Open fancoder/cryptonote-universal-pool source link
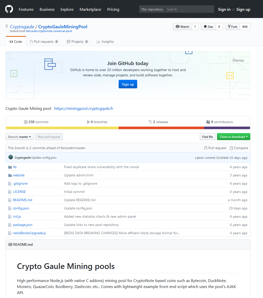 click(x=49, y=31)
